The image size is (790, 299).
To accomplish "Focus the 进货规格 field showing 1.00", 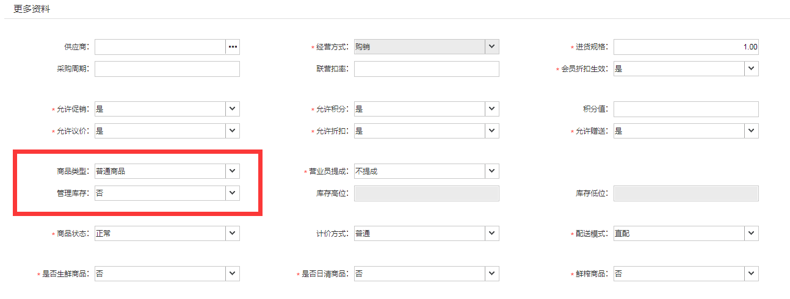I will click(x=686, y=47).
